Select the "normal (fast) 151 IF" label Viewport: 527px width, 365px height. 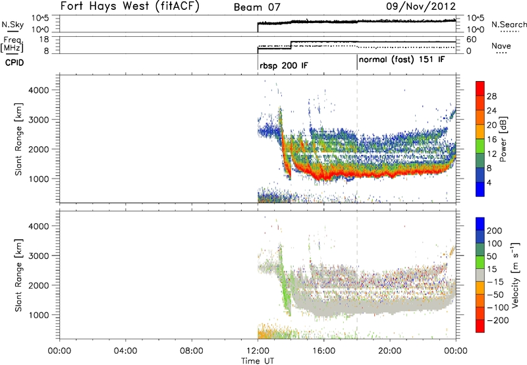402,60
